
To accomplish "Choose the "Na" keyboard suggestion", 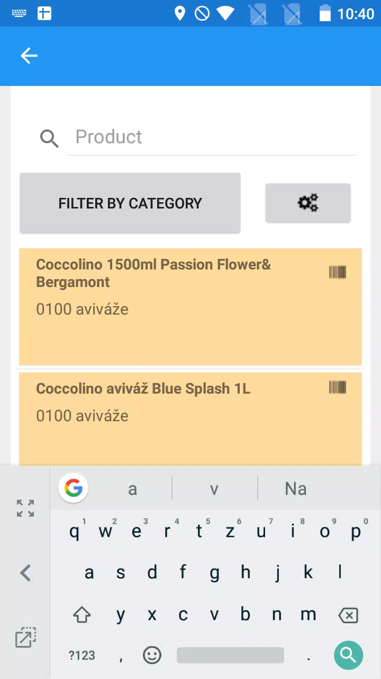I will click(296, 489).
